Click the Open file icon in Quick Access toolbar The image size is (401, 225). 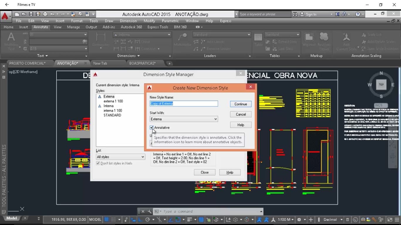24,14
